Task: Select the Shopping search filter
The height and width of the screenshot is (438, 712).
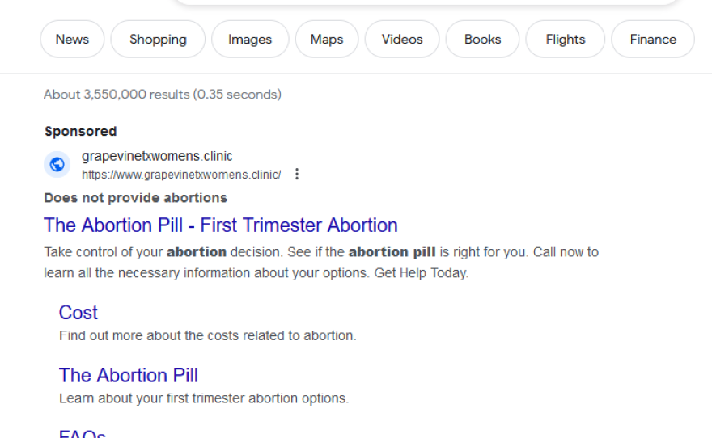Action: 158,39
